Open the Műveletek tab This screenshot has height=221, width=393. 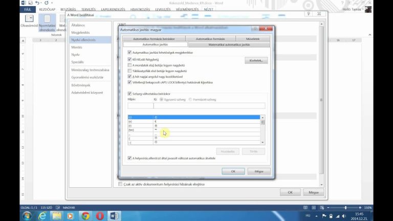253,39
